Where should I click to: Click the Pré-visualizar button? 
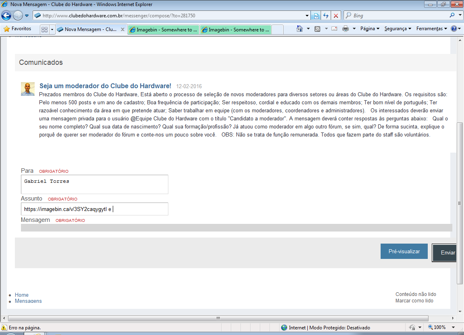coord(404,251)
